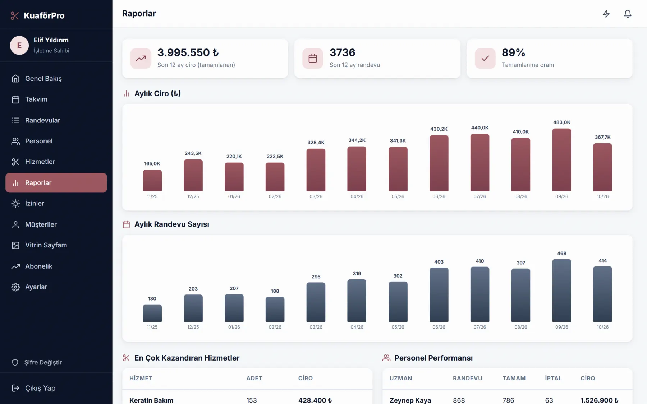Click the CİRO column header in services table

click(305, 378)
